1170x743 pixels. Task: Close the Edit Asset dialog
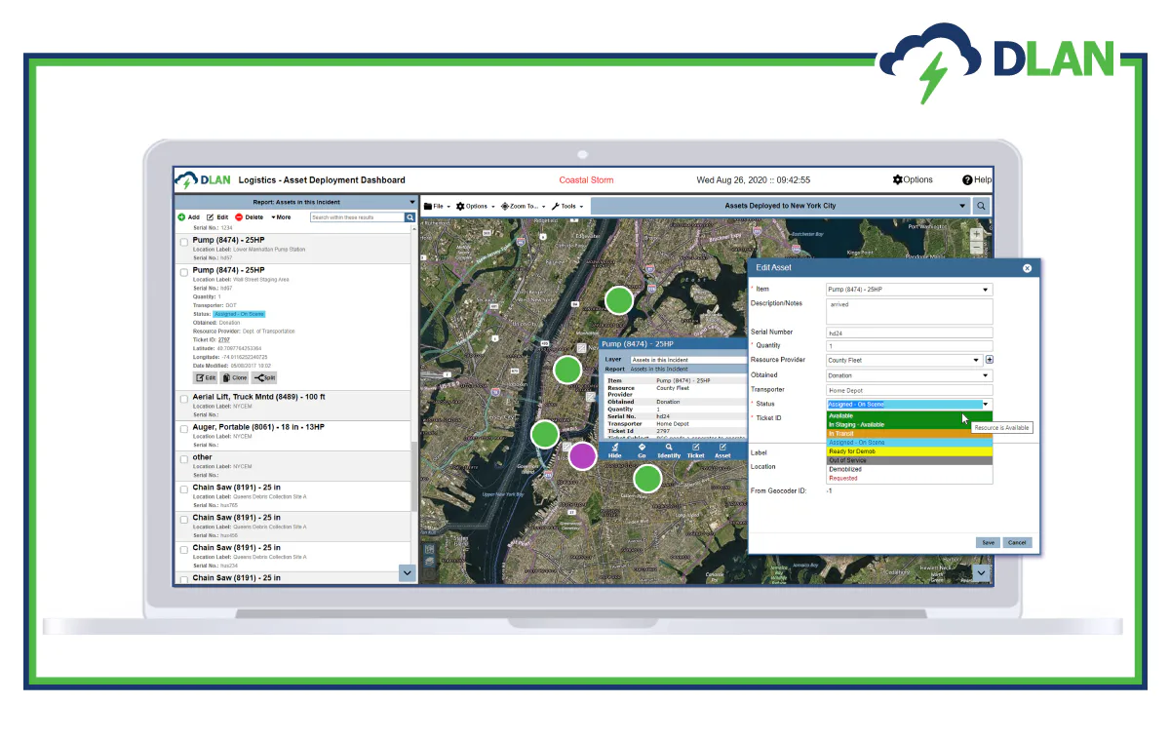1027,268
